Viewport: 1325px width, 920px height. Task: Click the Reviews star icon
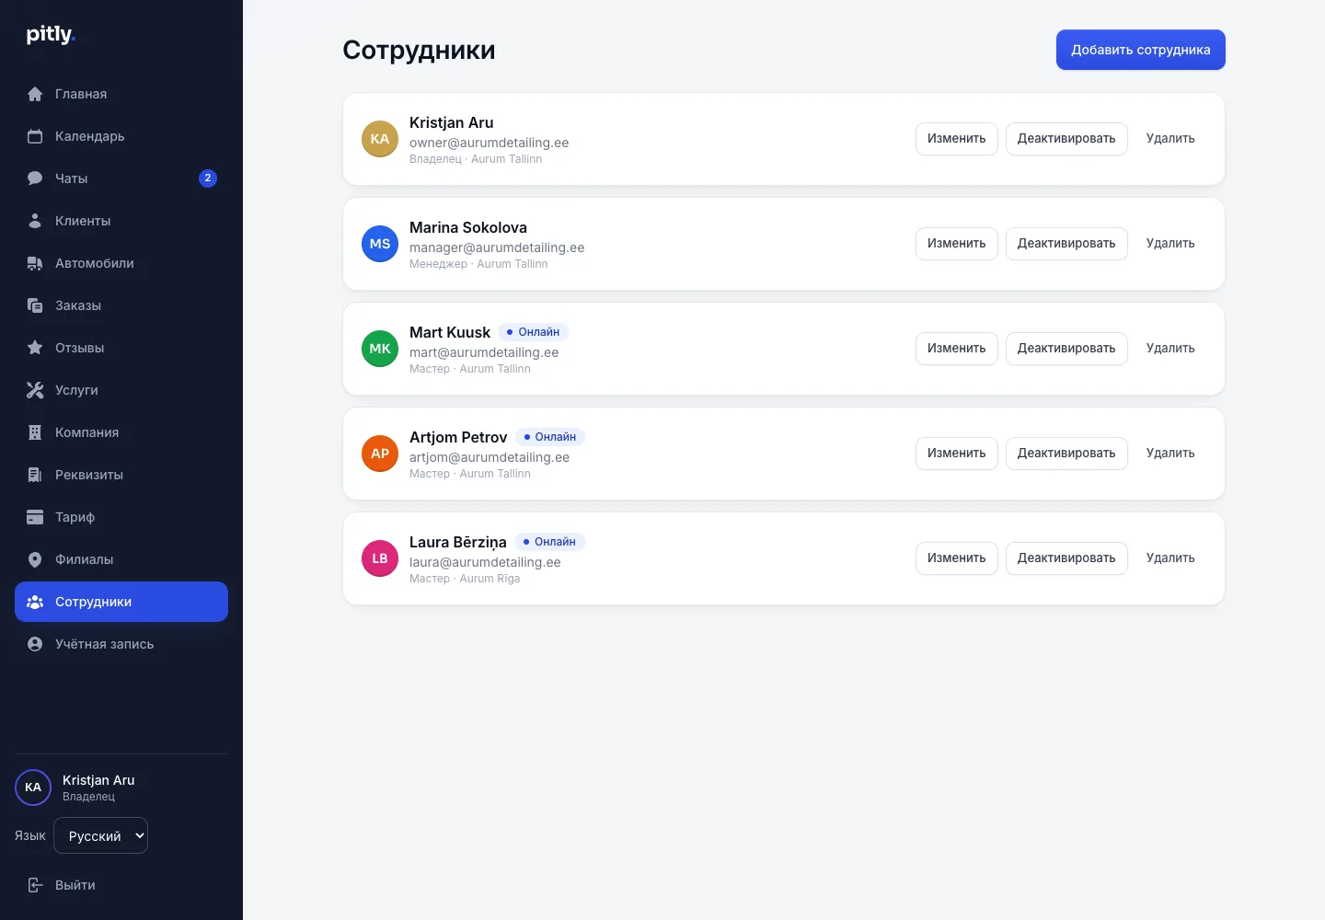[x=35, y=348]
